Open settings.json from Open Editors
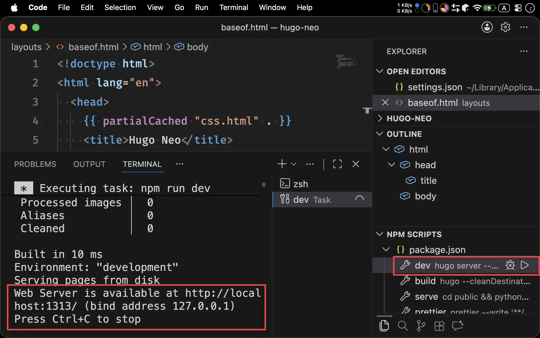Screen dimensions: 540x338 [x=456, y=87]
